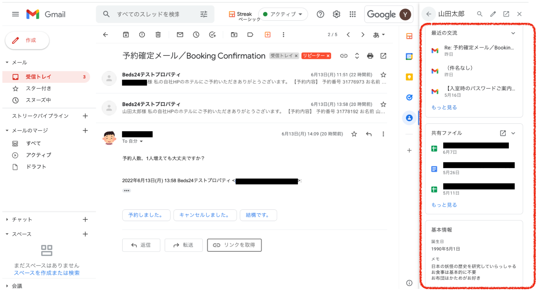Click the Streak box icon in toolbar
Viewport: 538px width, 295px height.
click(267, 35)
